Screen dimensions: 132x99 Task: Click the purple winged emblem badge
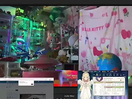(x=99, y=79)
